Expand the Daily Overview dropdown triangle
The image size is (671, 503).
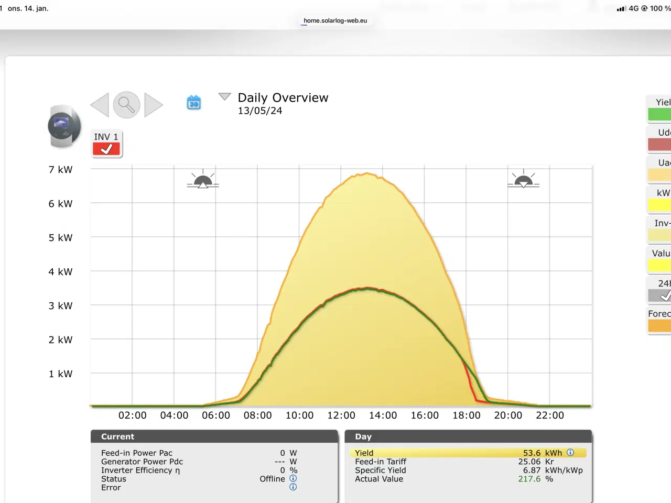pos(225,97)
